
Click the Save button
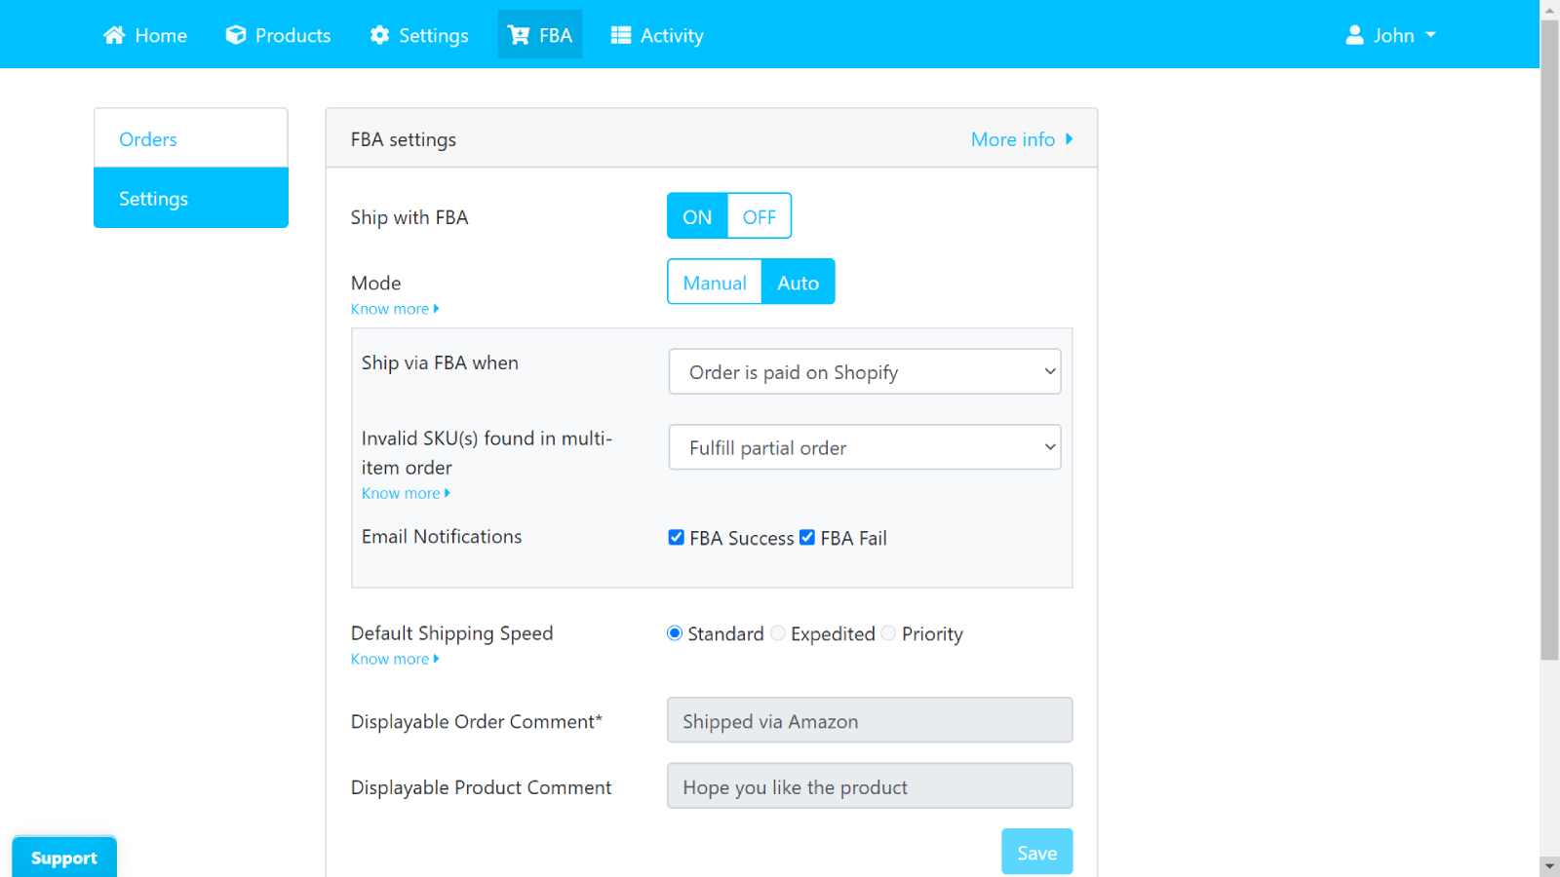click(x=1036, y=851)
